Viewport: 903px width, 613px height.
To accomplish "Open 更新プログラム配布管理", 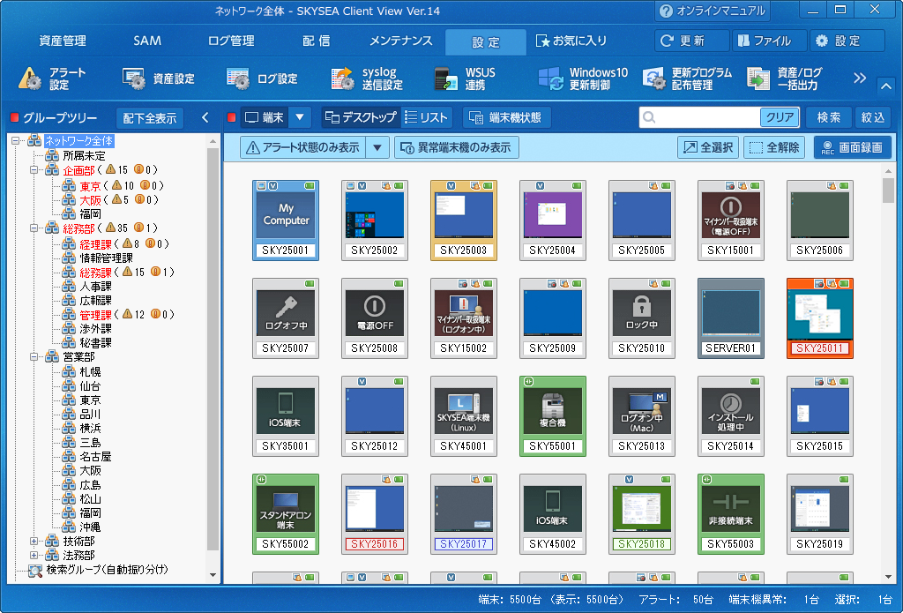I will click(687, 78).
